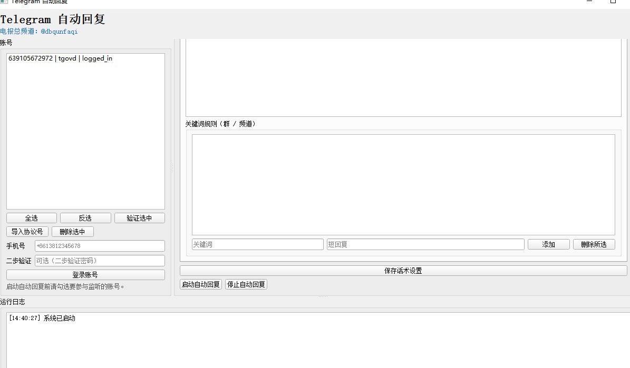Viewport: 630px width, 368px height.
Task: Click inside the keyword rules list area
Action: [x=403, y=184]
